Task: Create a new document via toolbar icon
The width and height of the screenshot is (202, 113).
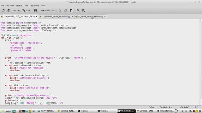Action: click(x=3, y=10)
